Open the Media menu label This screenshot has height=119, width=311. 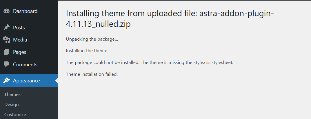[x=20, y=40]
